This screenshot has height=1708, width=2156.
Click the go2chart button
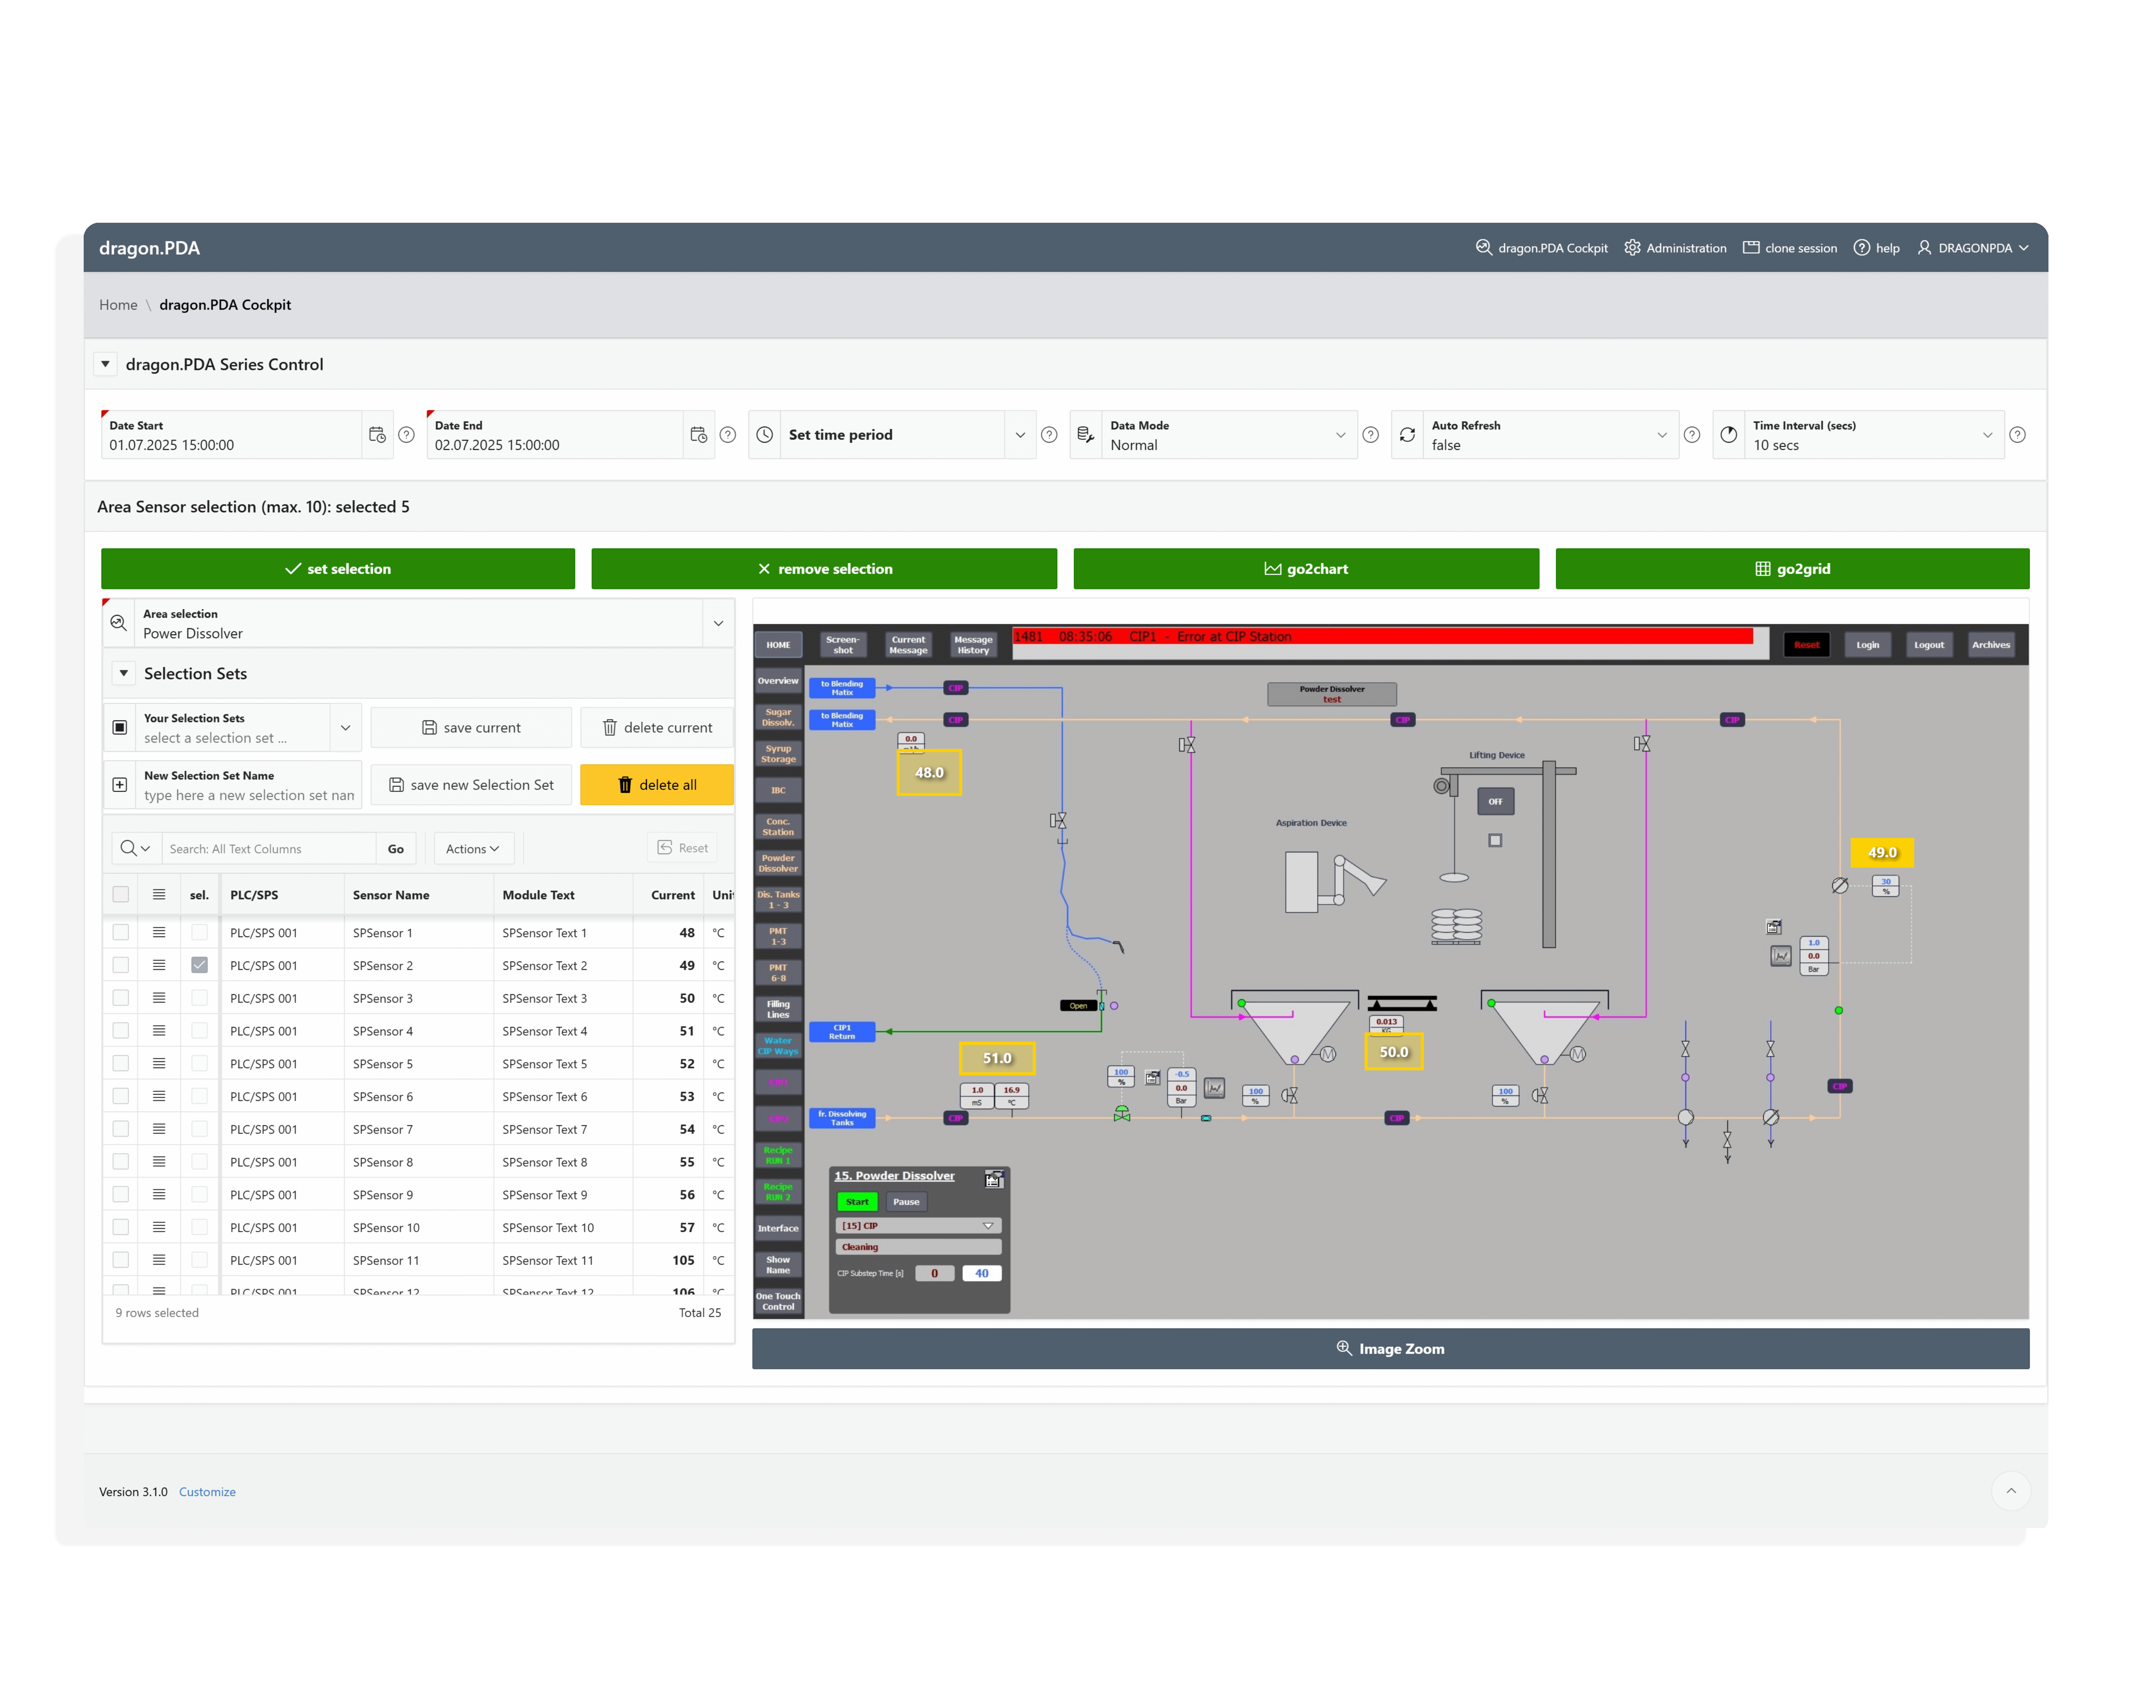coord(1305,568)
